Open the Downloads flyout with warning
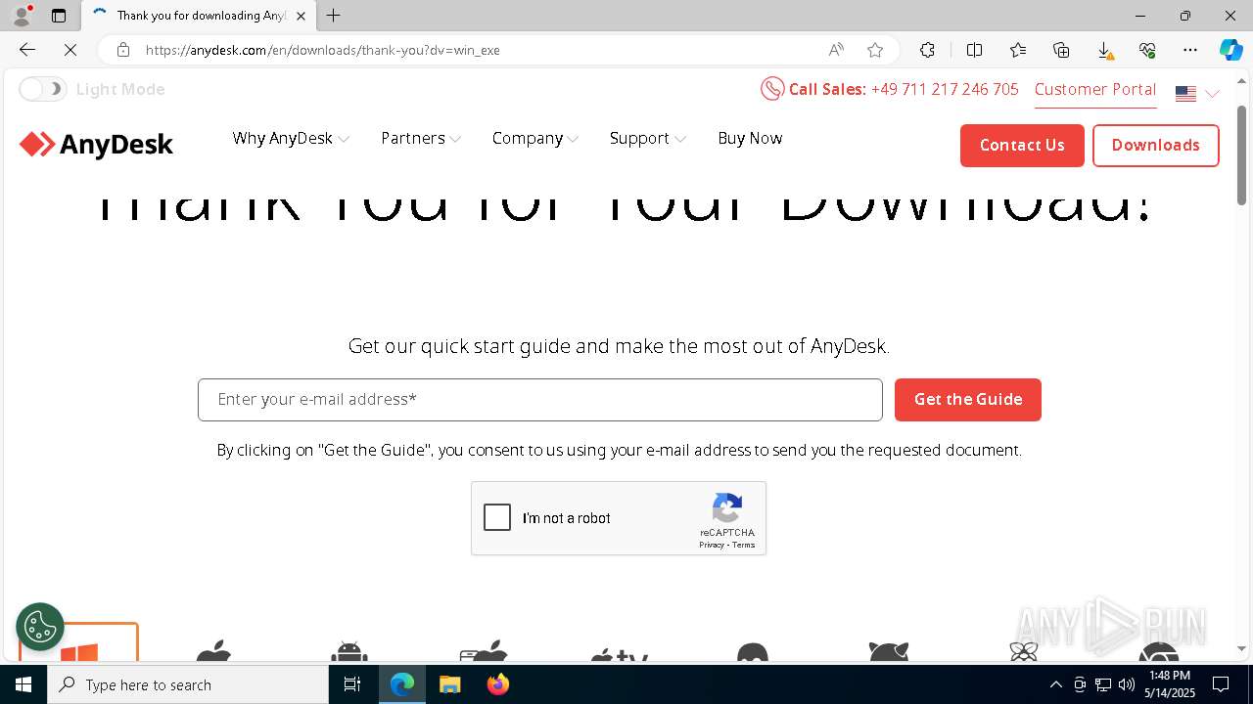 tap(1104, 50)
